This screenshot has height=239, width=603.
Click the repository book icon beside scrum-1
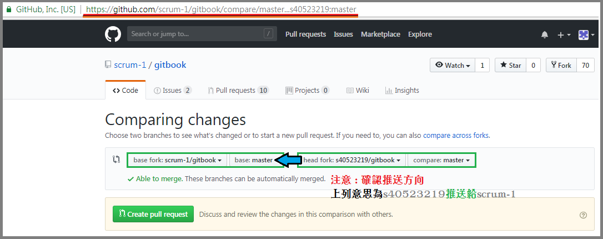coord(108,64)
